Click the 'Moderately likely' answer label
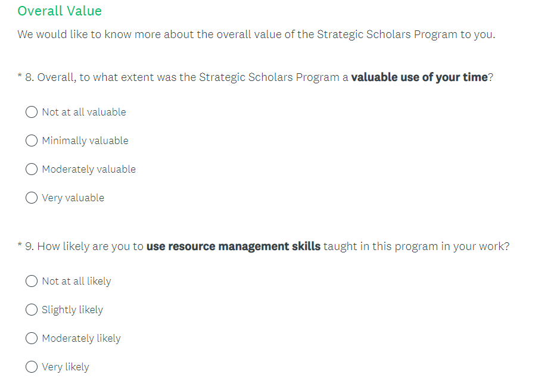The height and width of the screenshot is (384, 554). (81, 338)
